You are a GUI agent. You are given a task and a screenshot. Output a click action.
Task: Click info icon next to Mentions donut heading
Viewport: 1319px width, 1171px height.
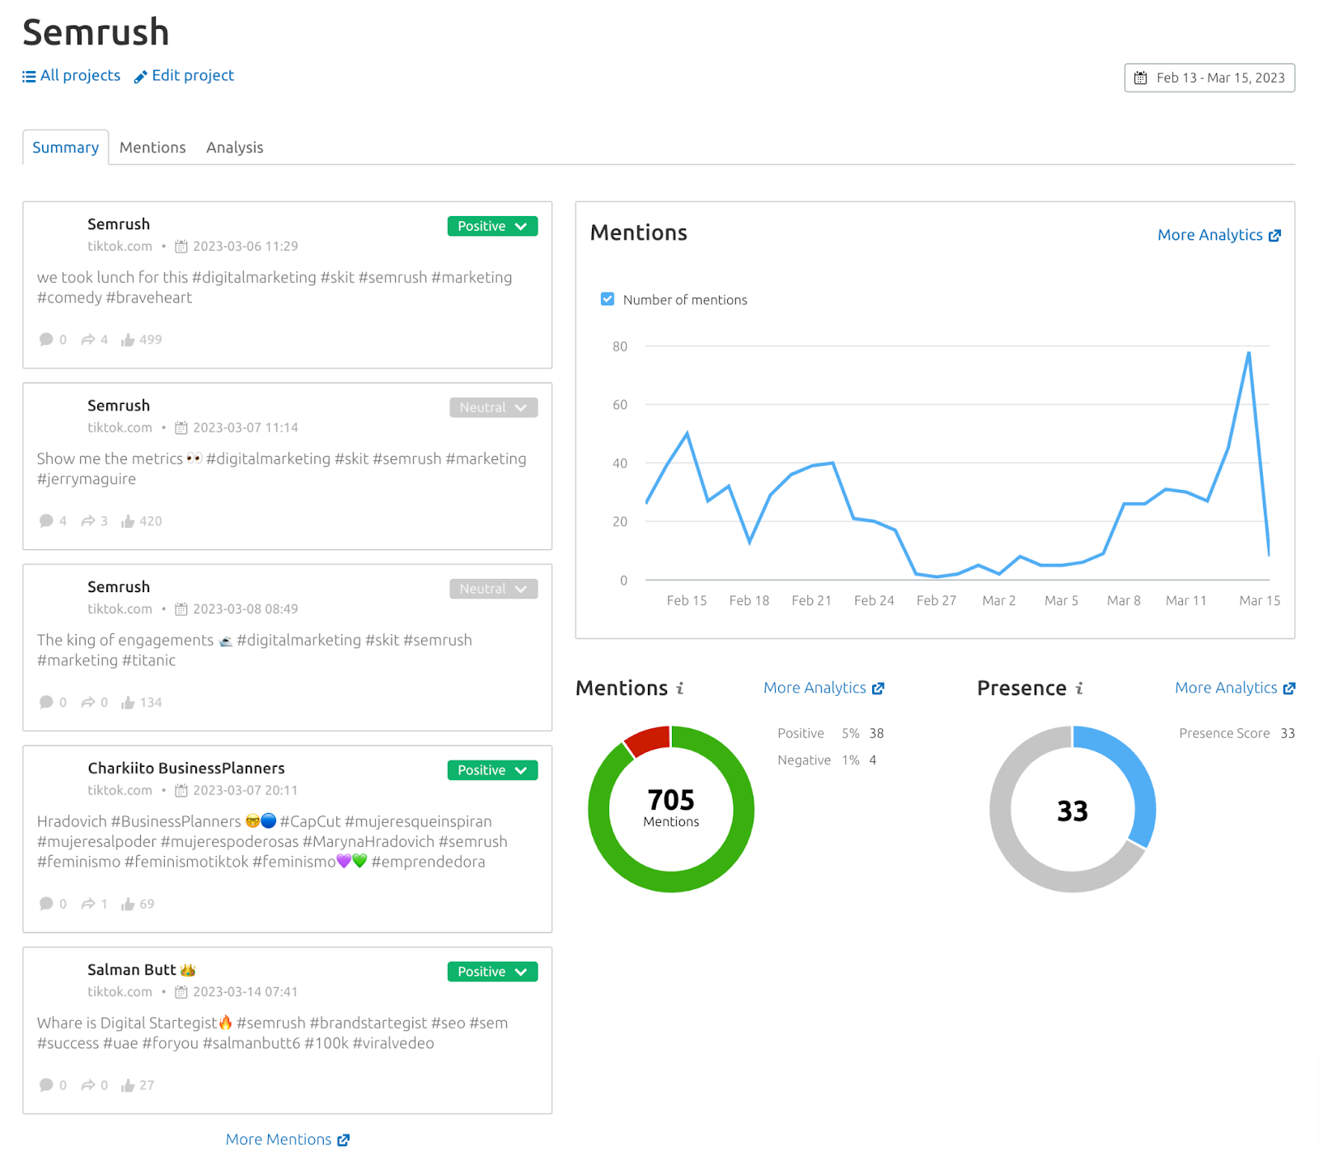point(680,688)
